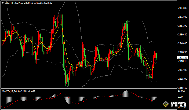Click the 2285.10 price axis label
The image size is (189, 110).
183,88
